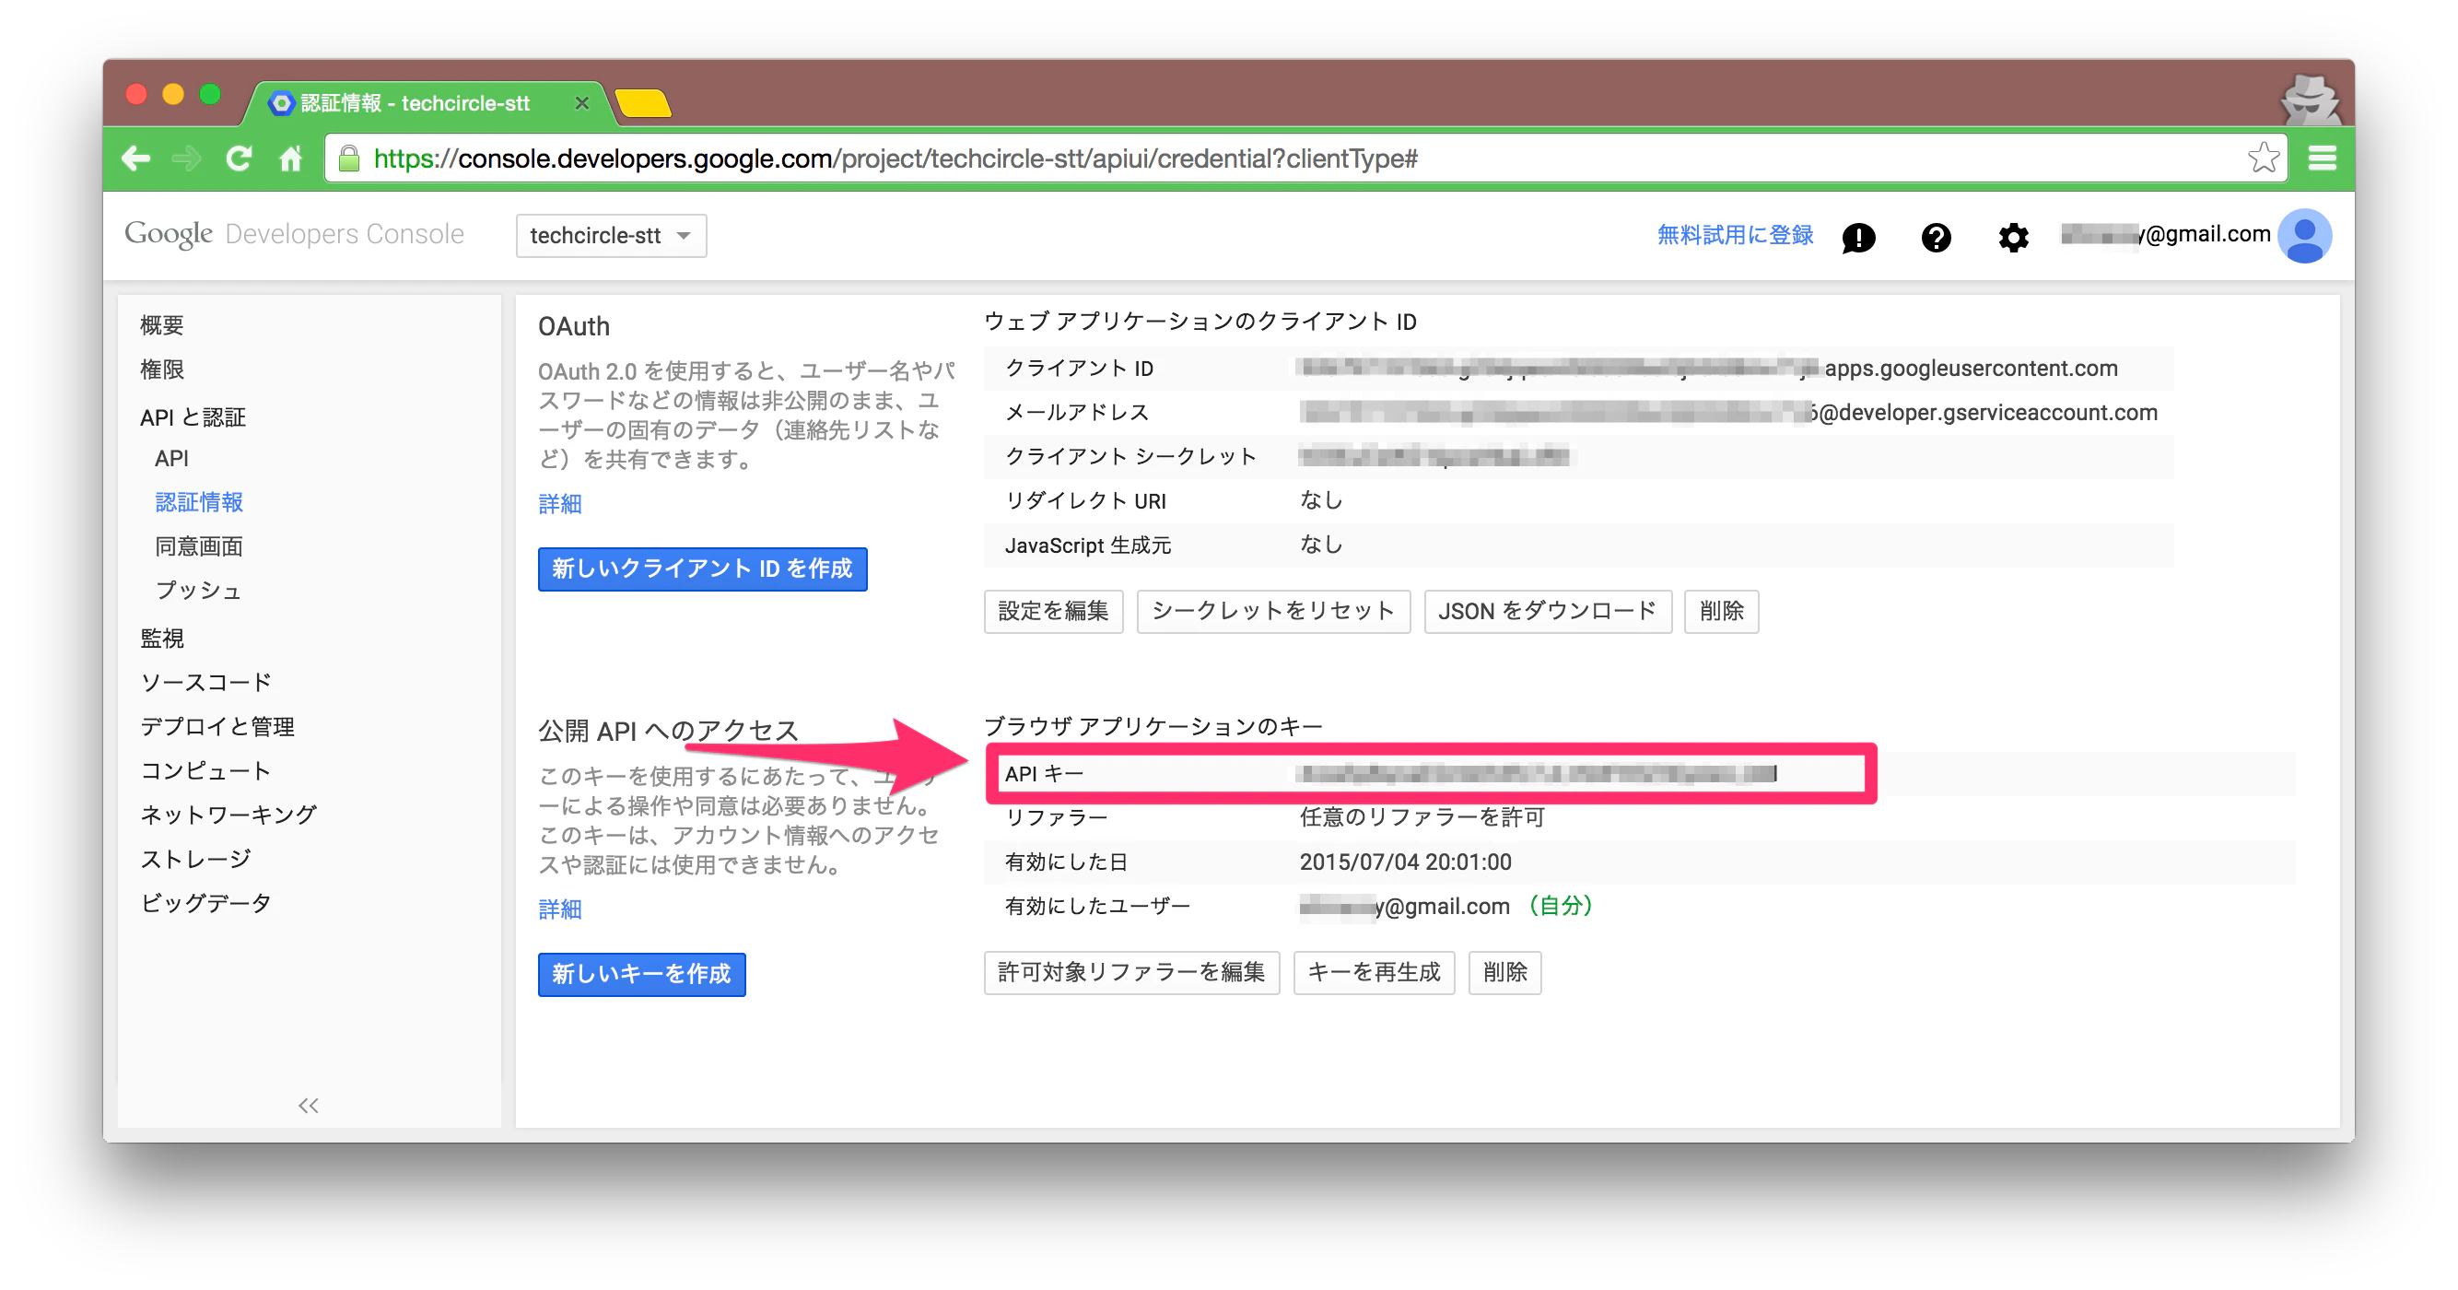
Task: Expand ビッグデータ in the sidebar
Action: [x=206, y=903]
